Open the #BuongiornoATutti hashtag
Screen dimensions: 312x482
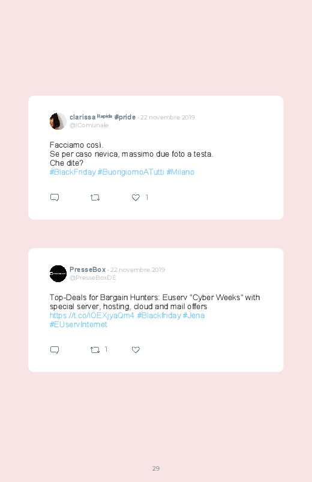(x=131, y=172)
